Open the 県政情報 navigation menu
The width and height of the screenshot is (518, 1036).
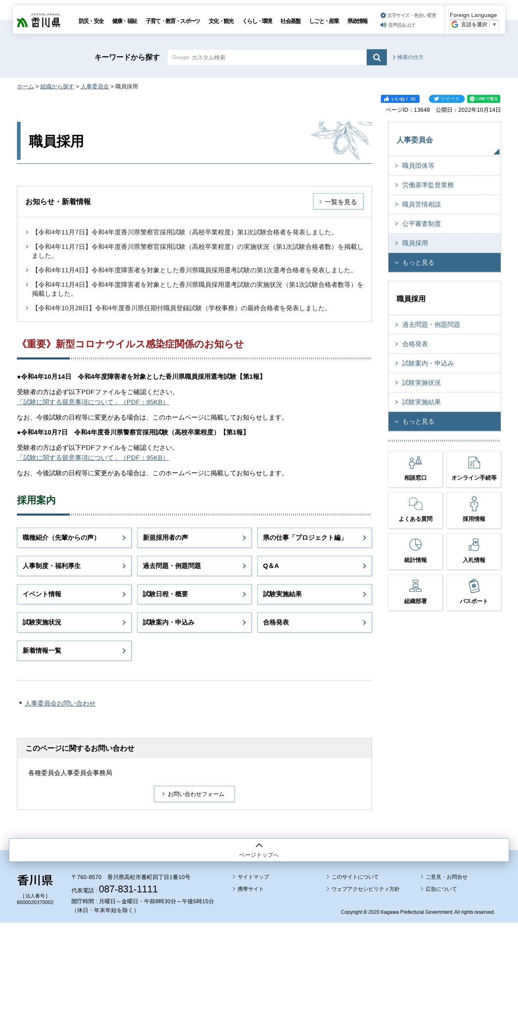tap(357, 21)
